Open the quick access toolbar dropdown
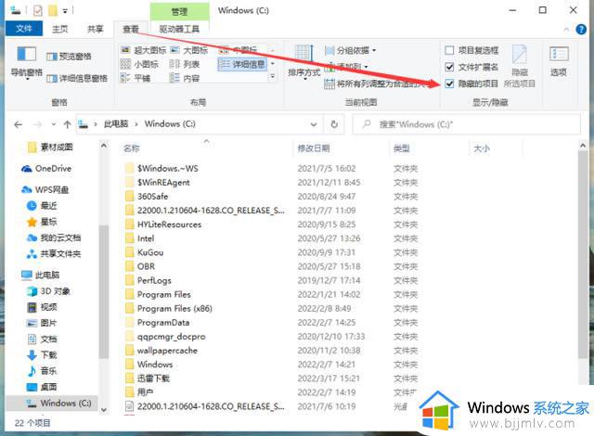Viewport: 594px width, 436px height. (x=65, y=11)
